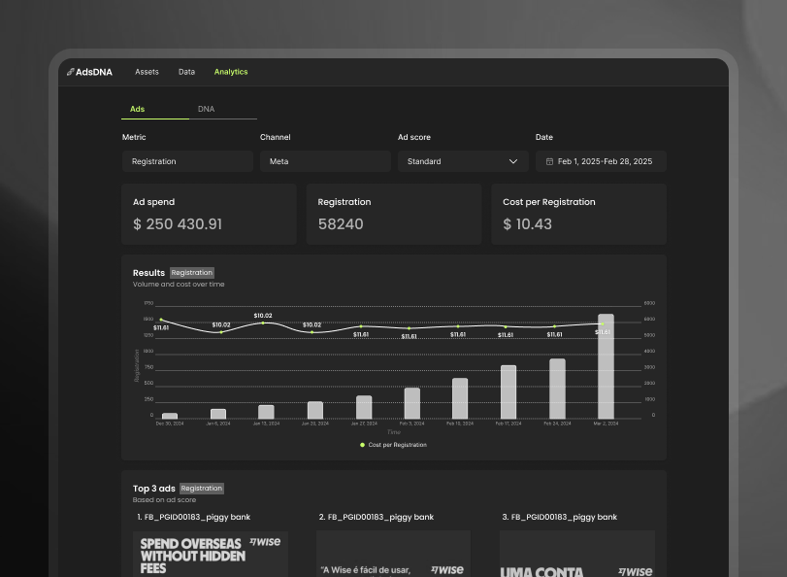Screen dimensions: 787x577
Task: Open the Channel dropdown showing Meta
Action: pyautogui.click(x=325, y=161)
